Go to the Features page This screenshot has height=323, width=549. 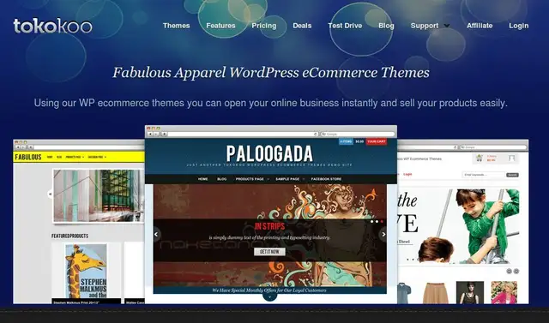[220, 26]
